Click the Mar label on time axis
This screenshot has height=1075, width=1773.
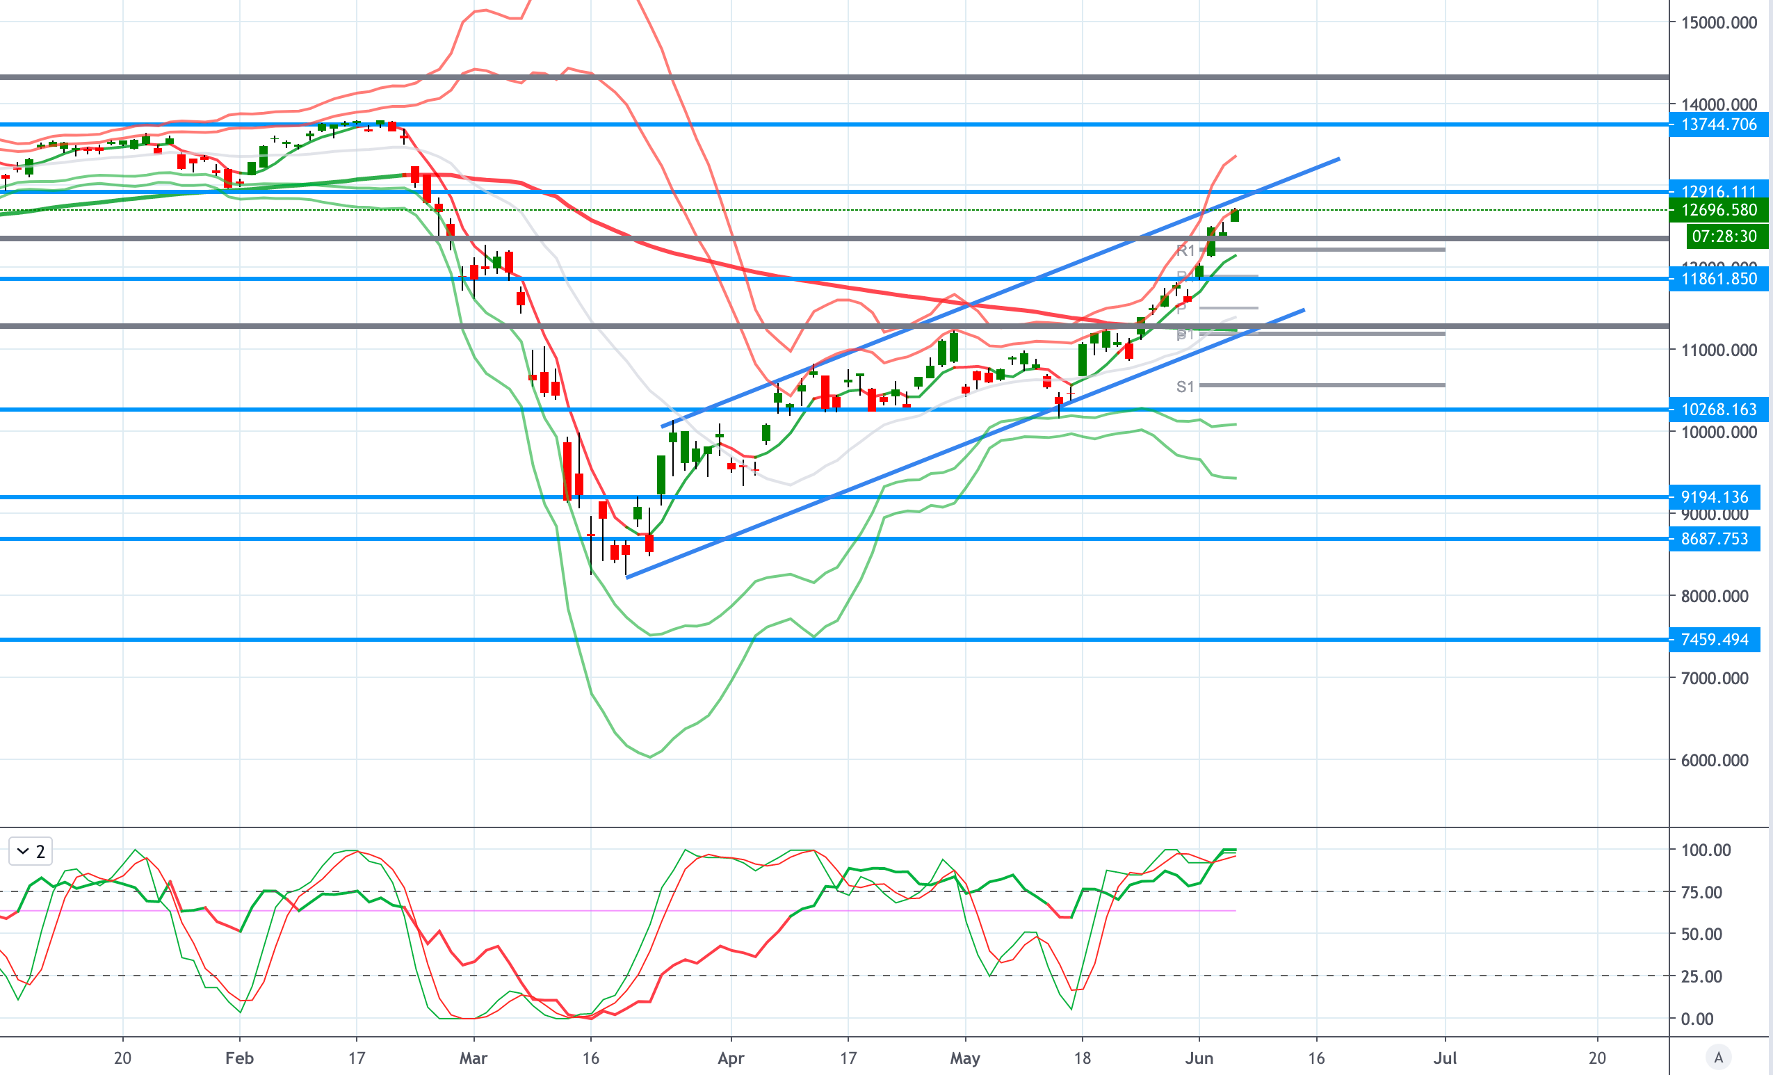[x=473, y=1058]
